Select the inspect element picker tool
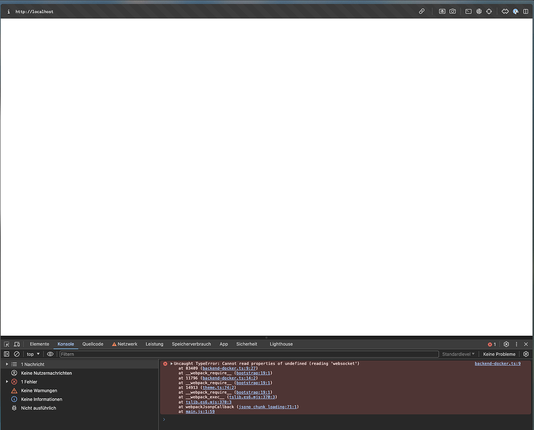Image resolution: width=534 pixels, height=430 pixels. click(x=6, y=343)
